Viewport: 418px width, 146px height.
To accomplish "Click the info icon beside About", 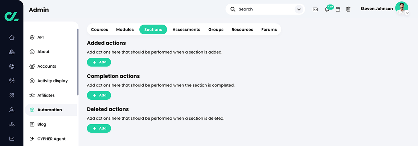I will tap(32, 52).
